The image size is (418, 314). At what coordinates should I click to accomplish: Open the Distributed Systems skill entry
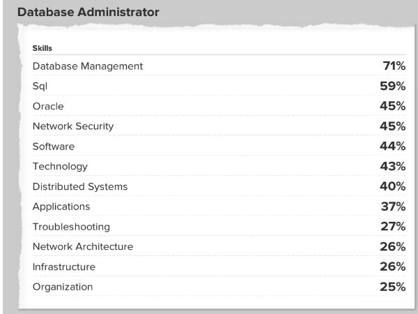(x=79, y=186)
